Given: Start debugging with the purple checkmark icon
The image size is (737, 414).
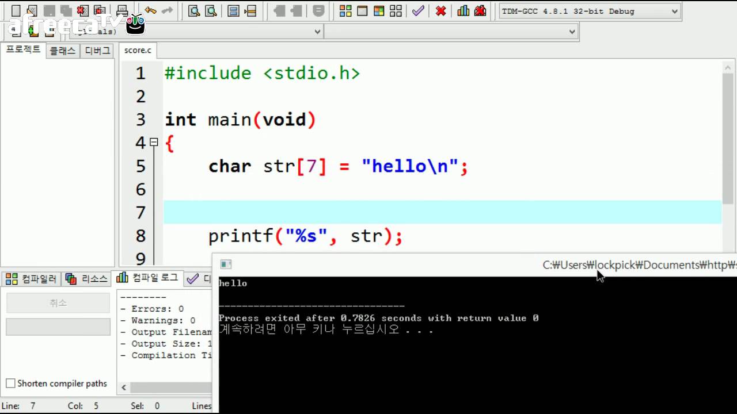Looking at the screenshot, I should tap(419, 10).
